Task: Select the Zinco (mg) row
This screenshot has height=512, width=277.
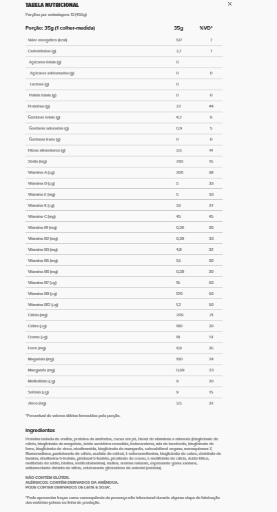Action: coord(124,403)
